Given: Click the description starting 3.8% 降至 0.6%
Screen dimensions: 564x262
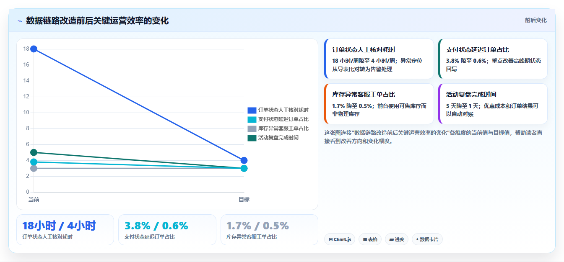Looking at the screenshot, I should [x=493, y=65].
